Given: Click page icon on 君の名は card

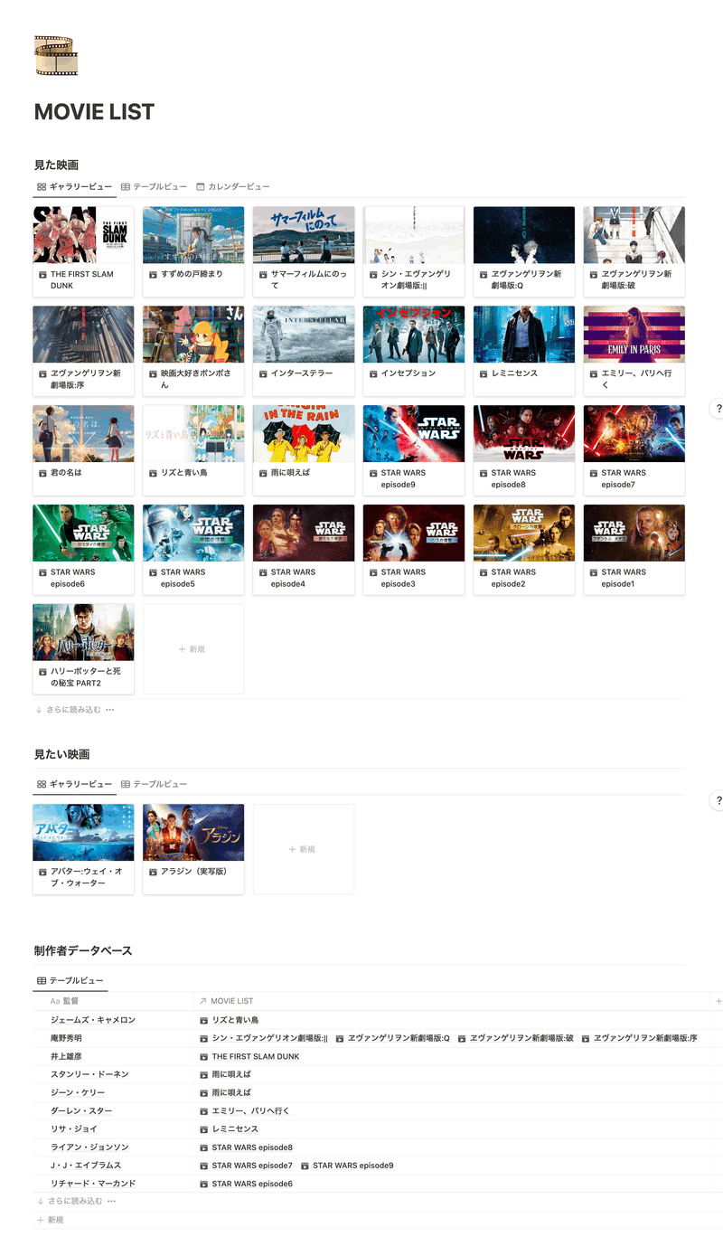Looking at the screenshot, I should [42, 473].
